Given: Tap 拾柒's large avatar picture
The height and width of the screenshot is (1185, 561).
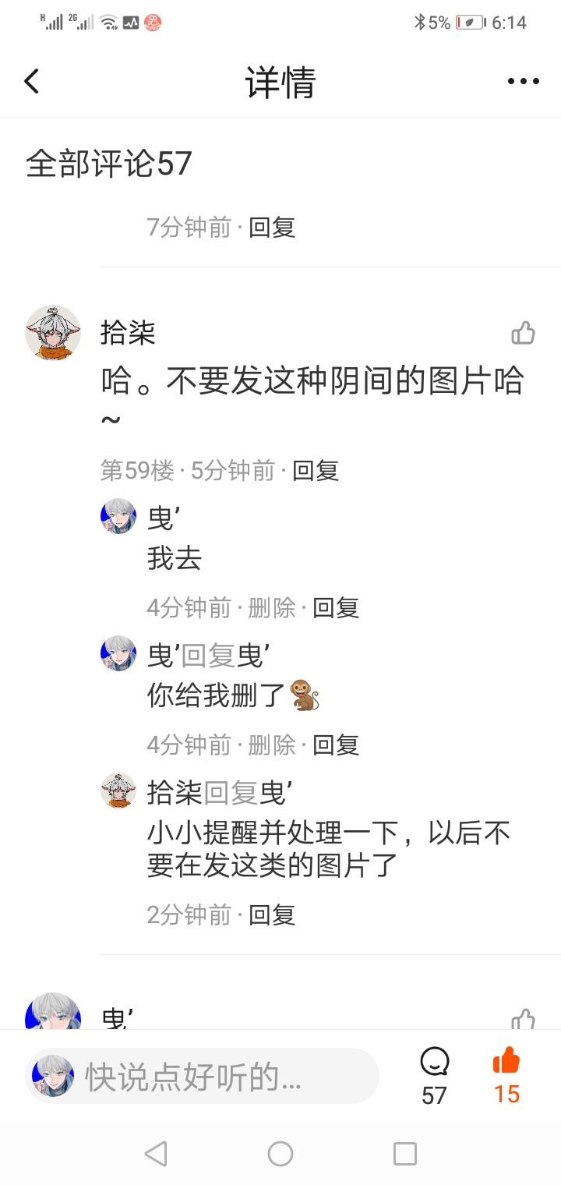Looking at the screenshot, I should [53, 333].
